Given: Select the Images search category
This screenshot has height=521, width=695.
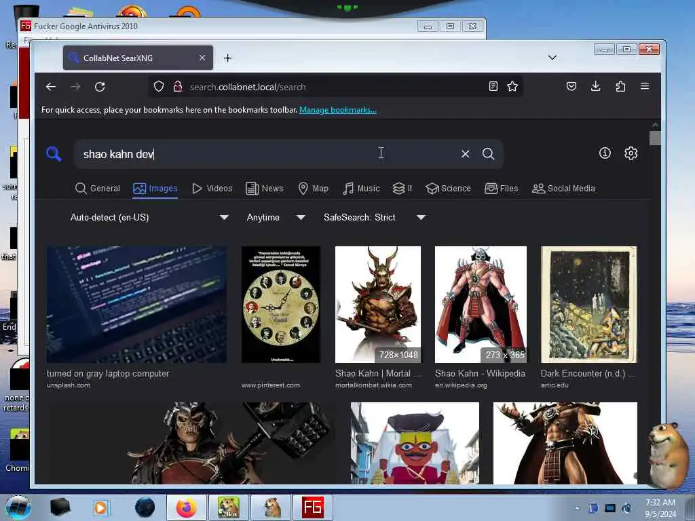Looking at the screenshot, I should click(155, 189).
